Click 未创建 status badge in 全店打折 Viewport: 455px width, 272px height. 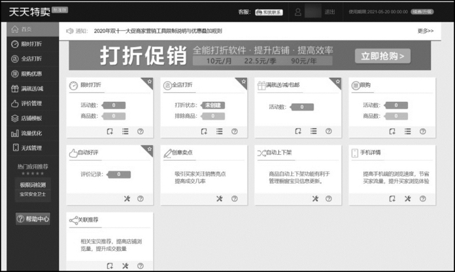pyautogui.click(x=213, y=105)
